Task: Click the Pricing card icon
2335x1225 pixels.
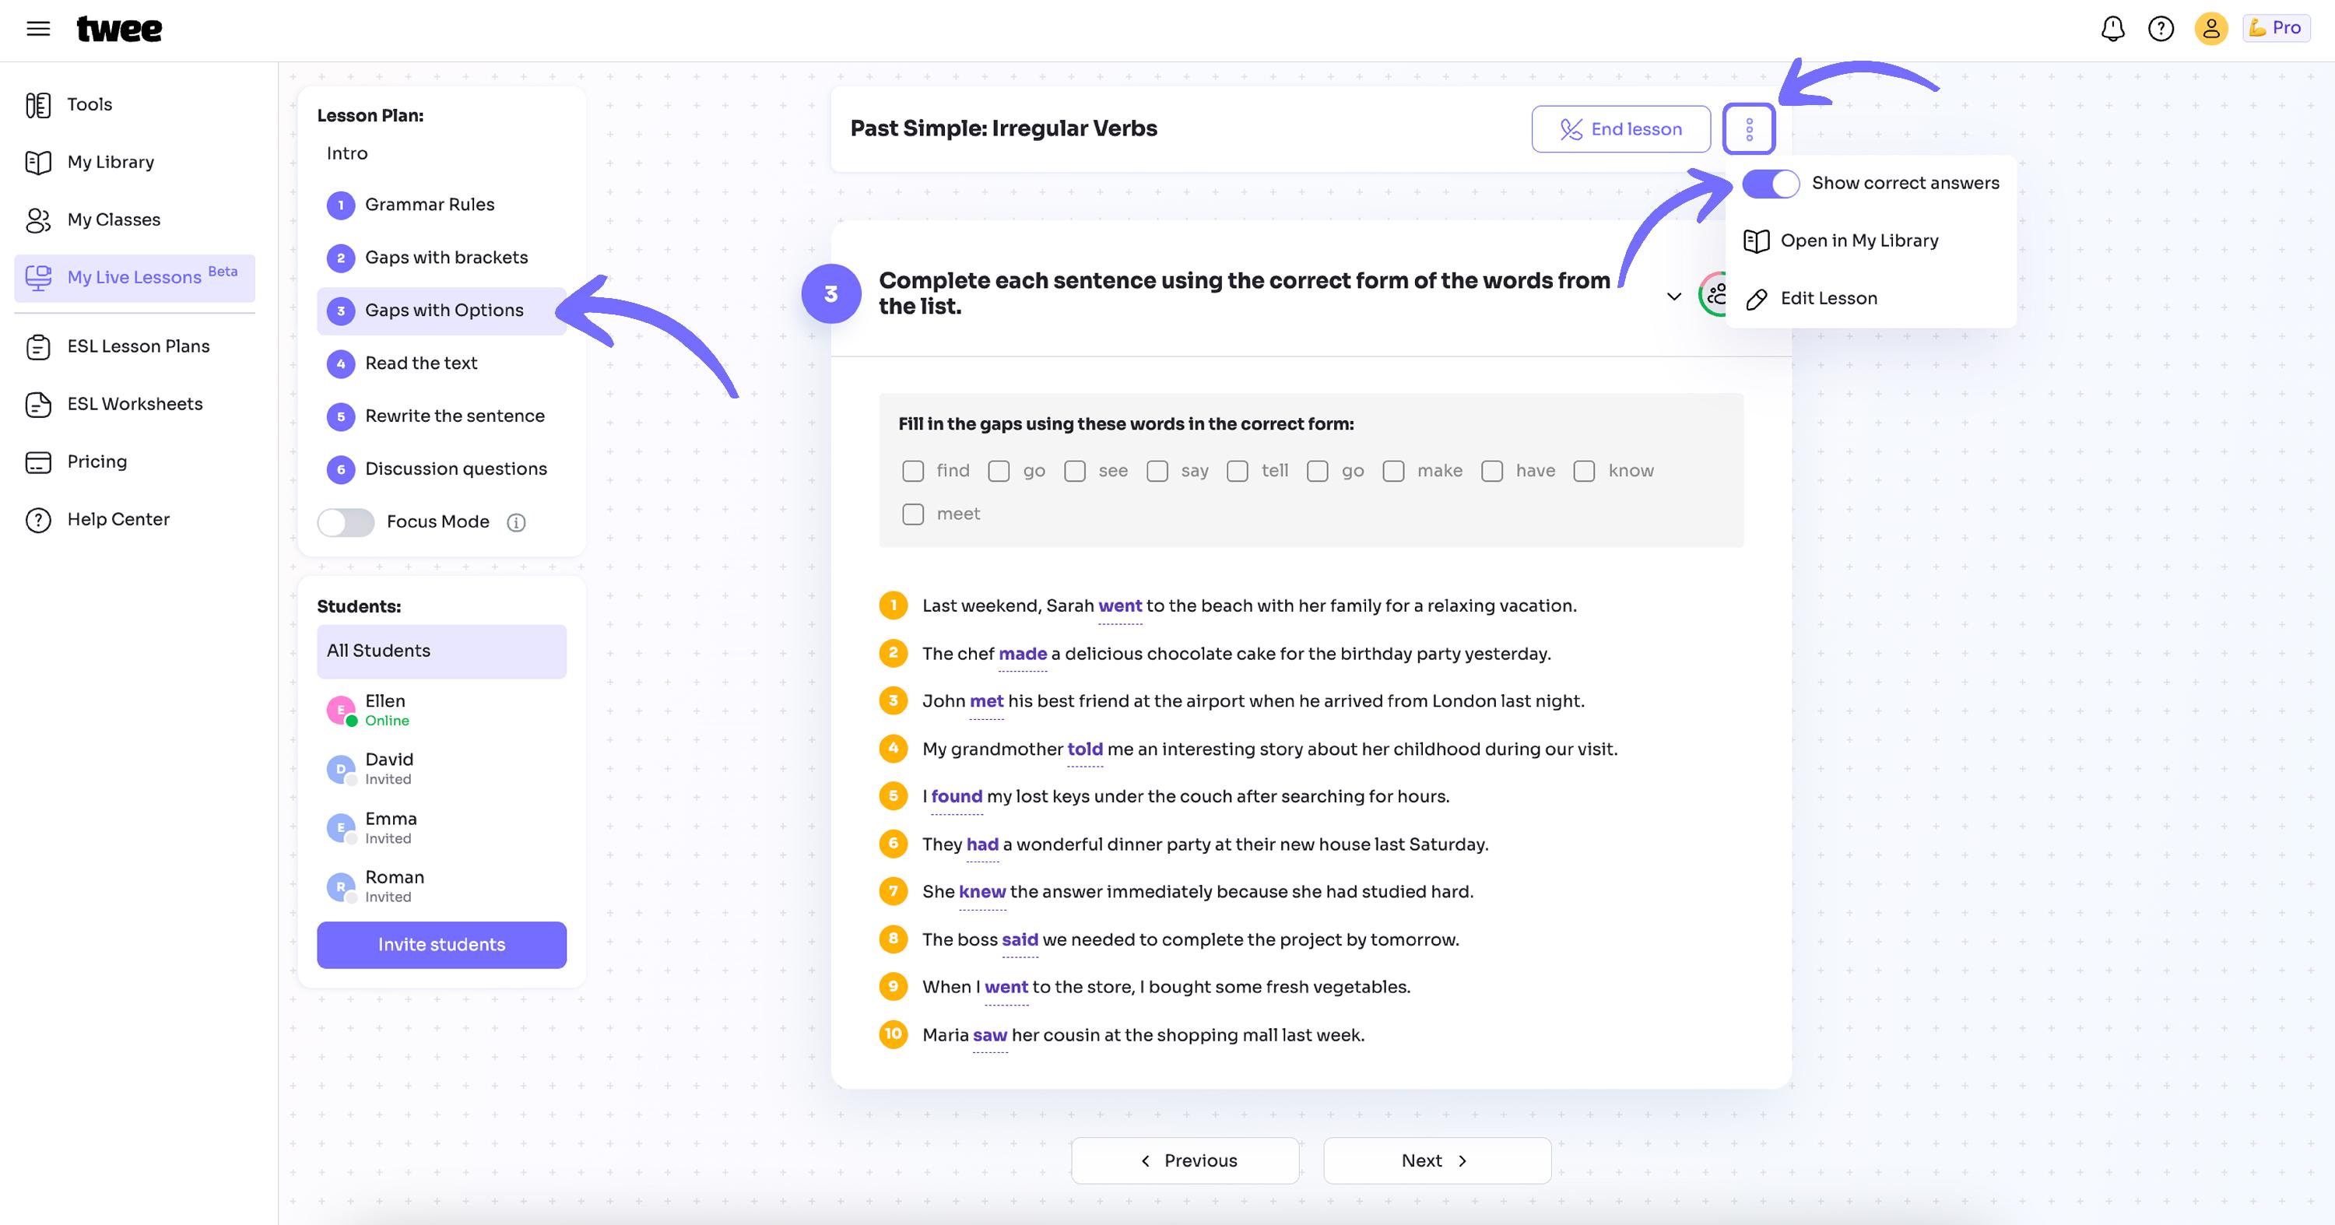Action: [x=38, y=462]
